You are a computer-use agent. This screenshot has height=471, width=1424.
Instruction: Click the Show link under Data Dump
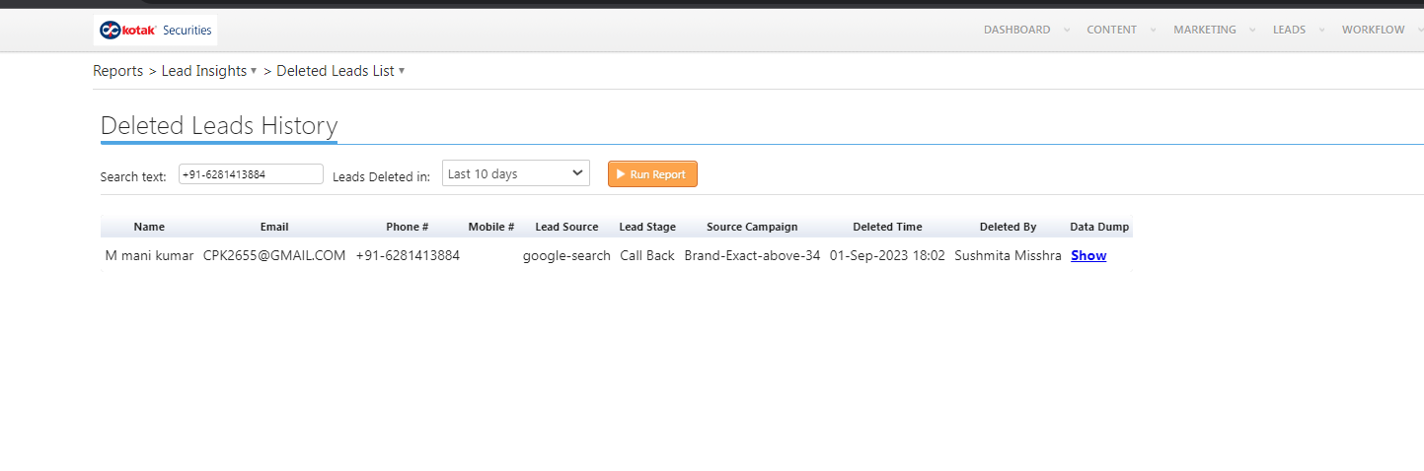1088,255
